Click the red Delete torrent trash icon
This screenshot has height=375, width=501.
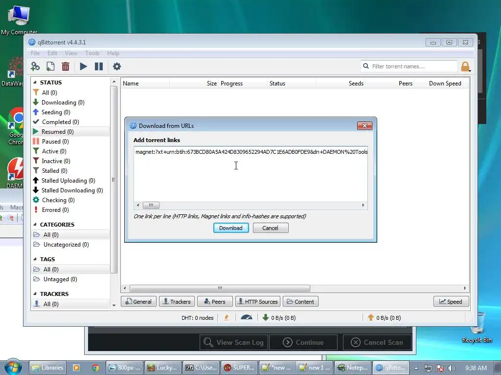[x=66, y=66]
